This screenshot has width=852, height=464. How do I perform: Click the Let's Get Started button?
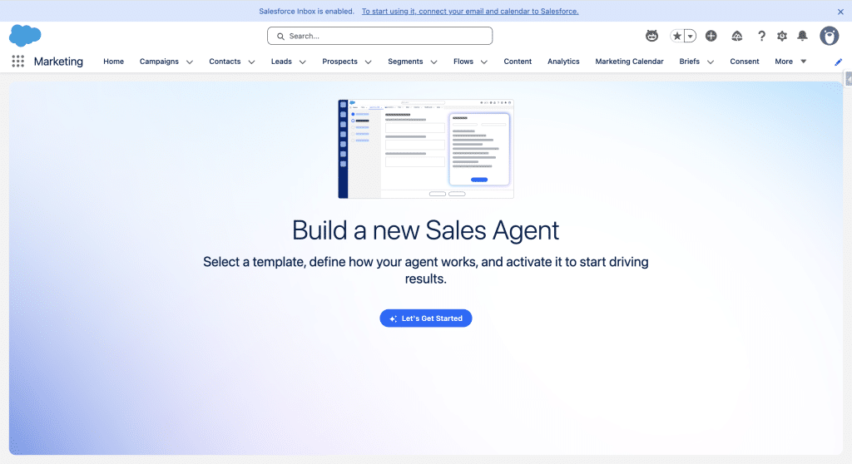coord(426,318)
